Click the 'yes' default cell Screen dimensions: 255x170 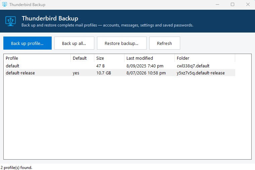76,73
